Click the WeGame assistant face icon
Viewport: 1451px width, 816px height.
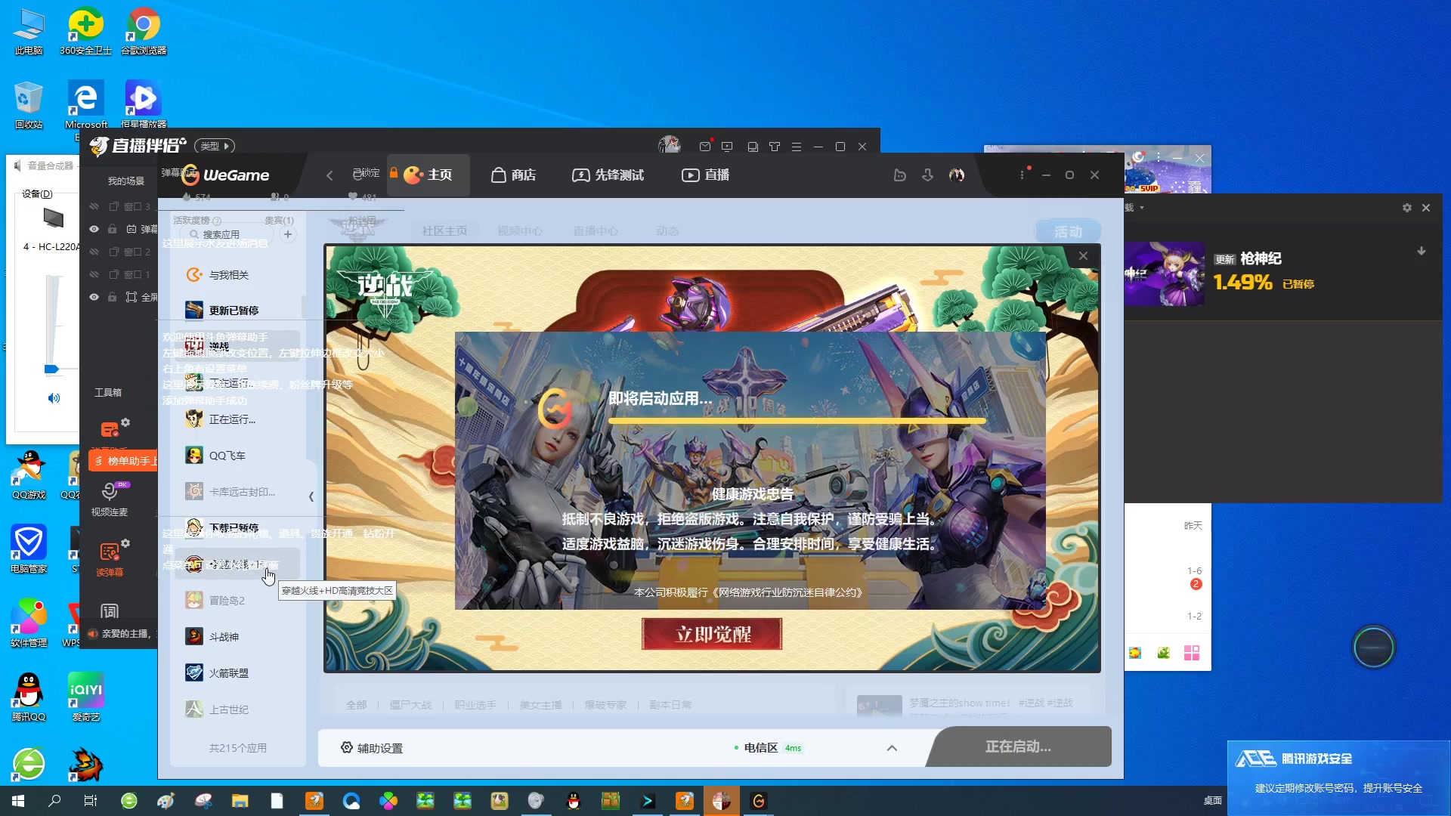[x=899, y=175]
